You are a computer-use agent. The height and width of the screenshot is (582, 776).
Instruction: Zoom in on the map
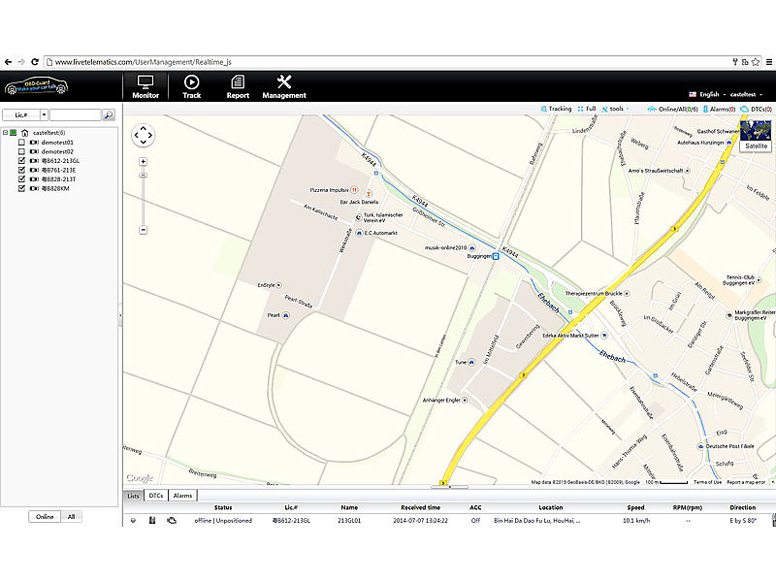point(143,161)
